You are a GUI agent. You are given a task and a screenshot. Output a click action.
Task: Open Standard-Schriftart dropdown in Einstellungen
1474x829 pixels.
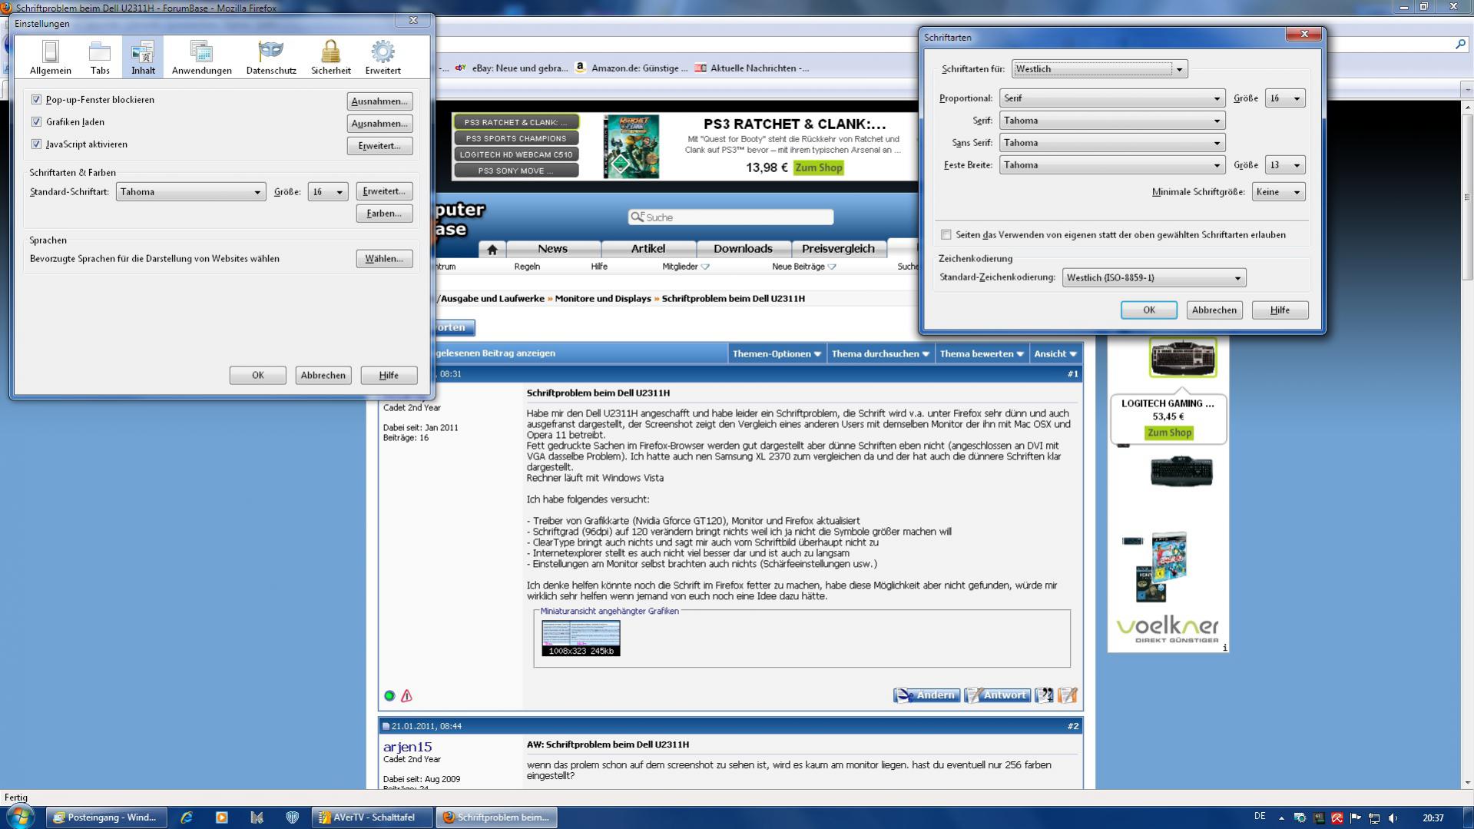(x=190, y=192)
